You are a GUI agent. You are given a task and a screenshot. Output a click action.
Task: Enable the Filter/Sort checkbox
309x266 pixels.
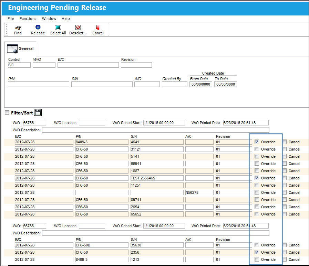coord(7,112)
